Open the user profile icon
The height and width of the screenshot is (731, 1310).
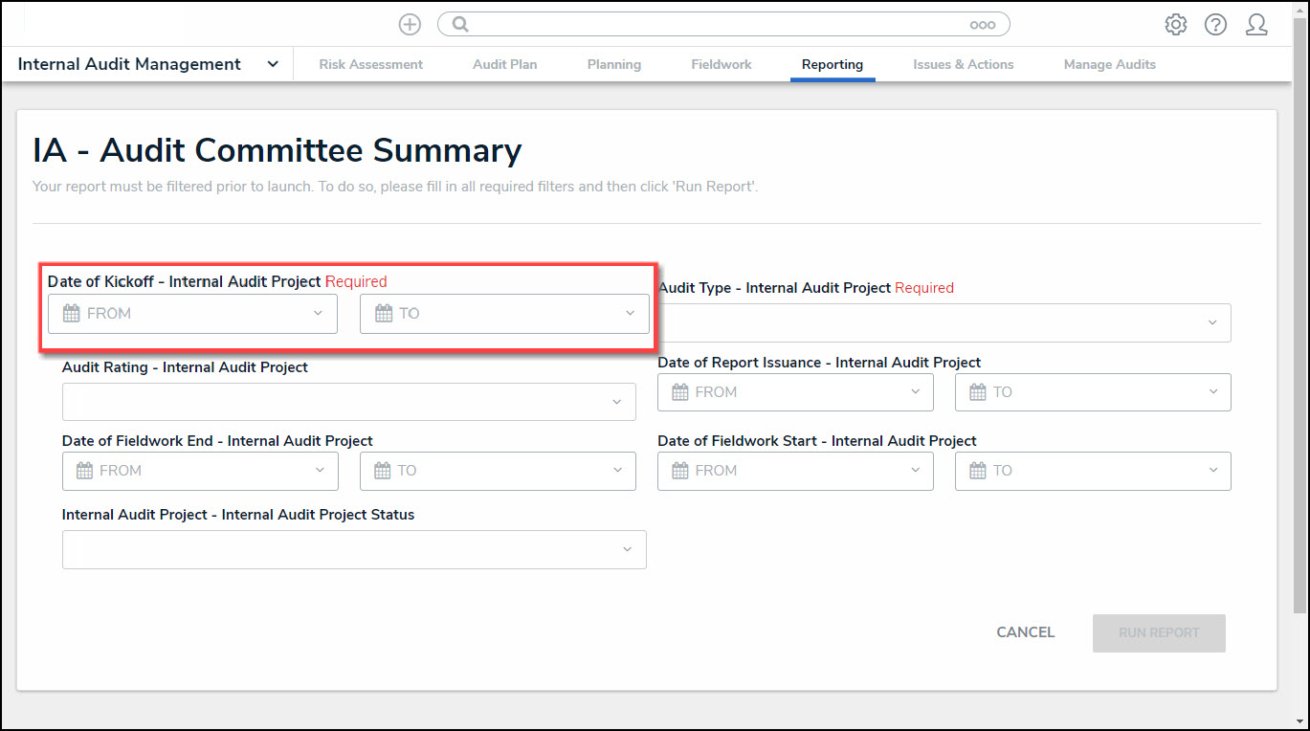1256,25
